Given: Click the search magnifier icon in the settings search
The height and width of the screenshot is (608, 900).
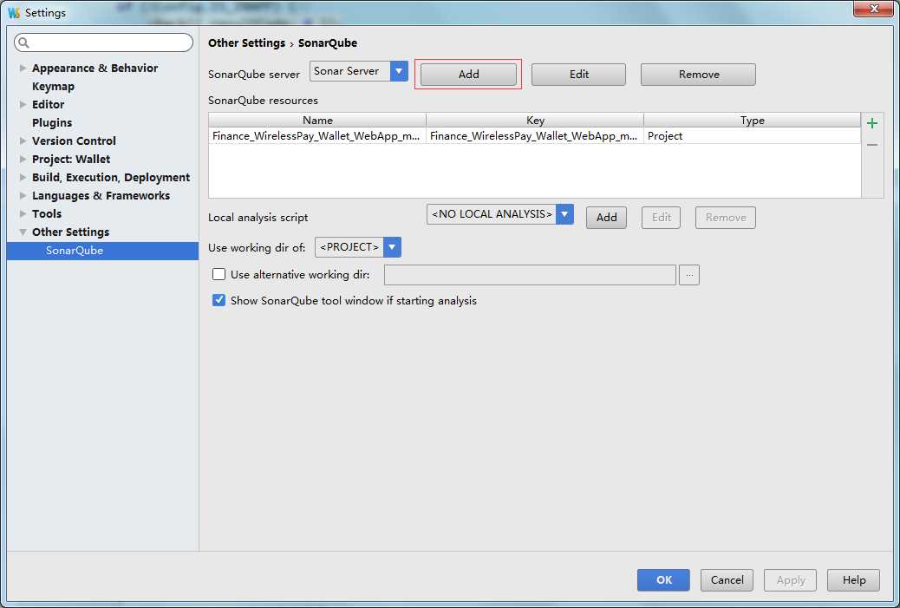Looking at the screenshot, I should pos(23,42).
